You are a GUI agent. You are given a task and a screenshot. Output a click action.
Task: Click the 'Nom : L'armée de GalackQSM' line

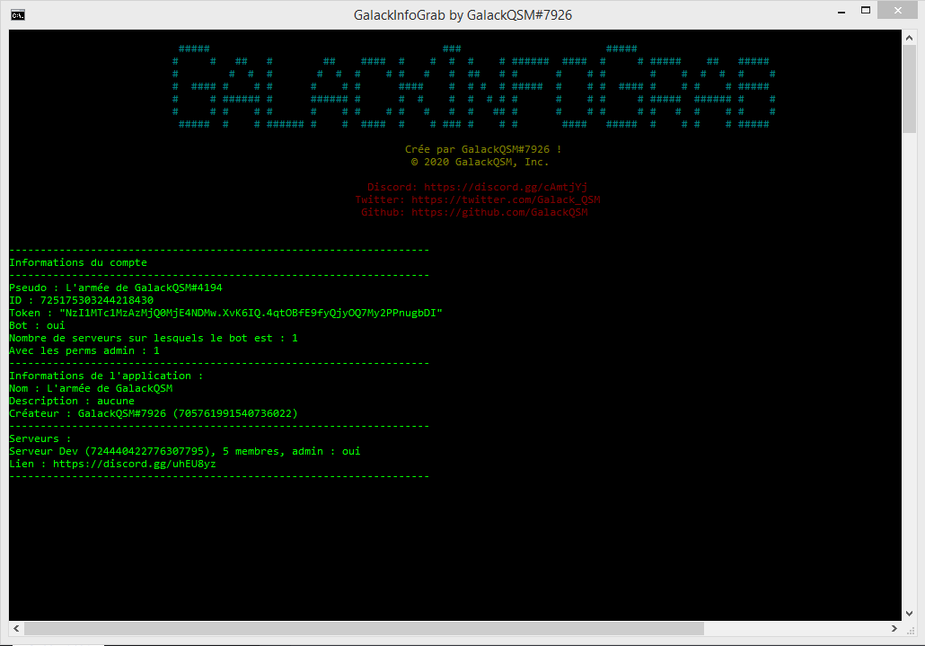click(91, 388)
